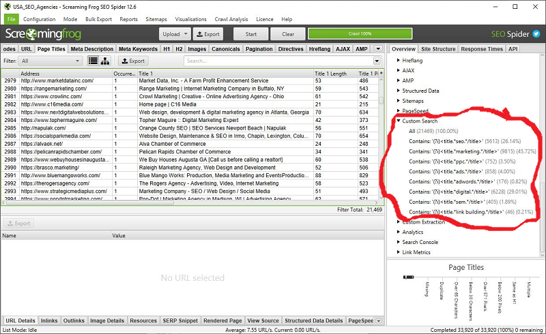The width and height of the screenshot is (546, 334).
Task: Open the Help menu
Action: pyautogui.click(x=287, y=19)
